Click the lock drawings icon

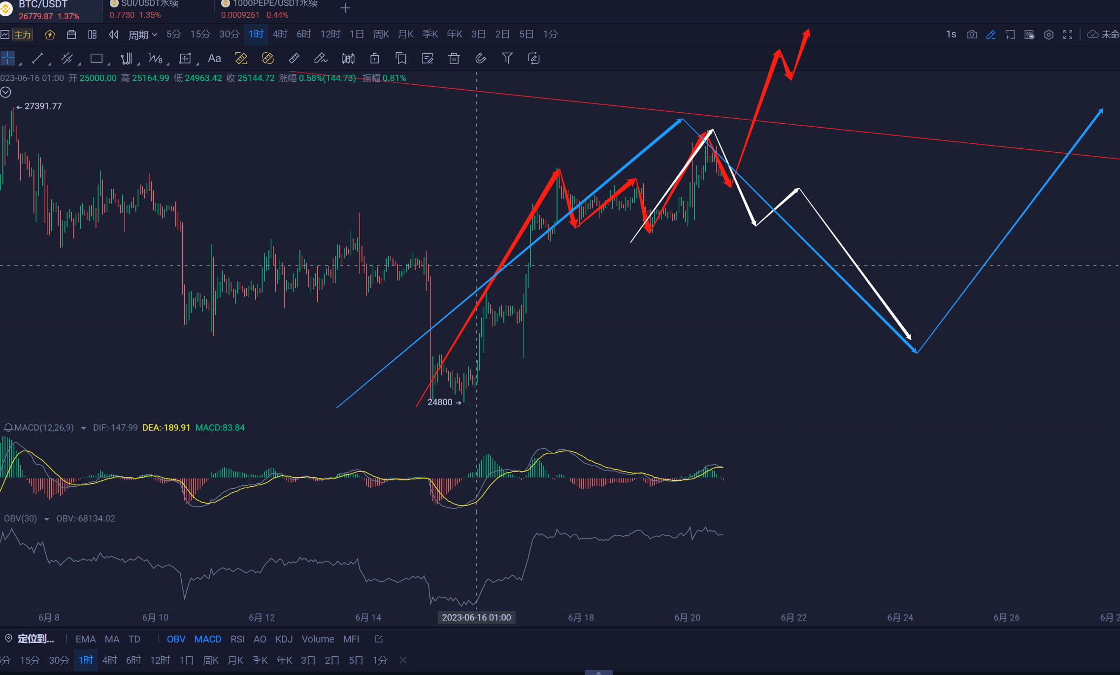click(x=374, y=59)
